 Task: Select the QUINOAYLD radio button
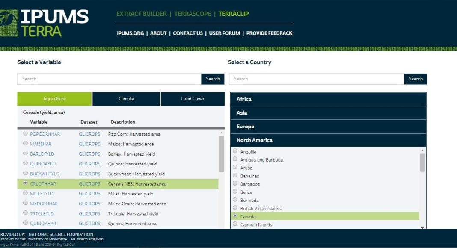pyautogui.click(x=26, y=163)
